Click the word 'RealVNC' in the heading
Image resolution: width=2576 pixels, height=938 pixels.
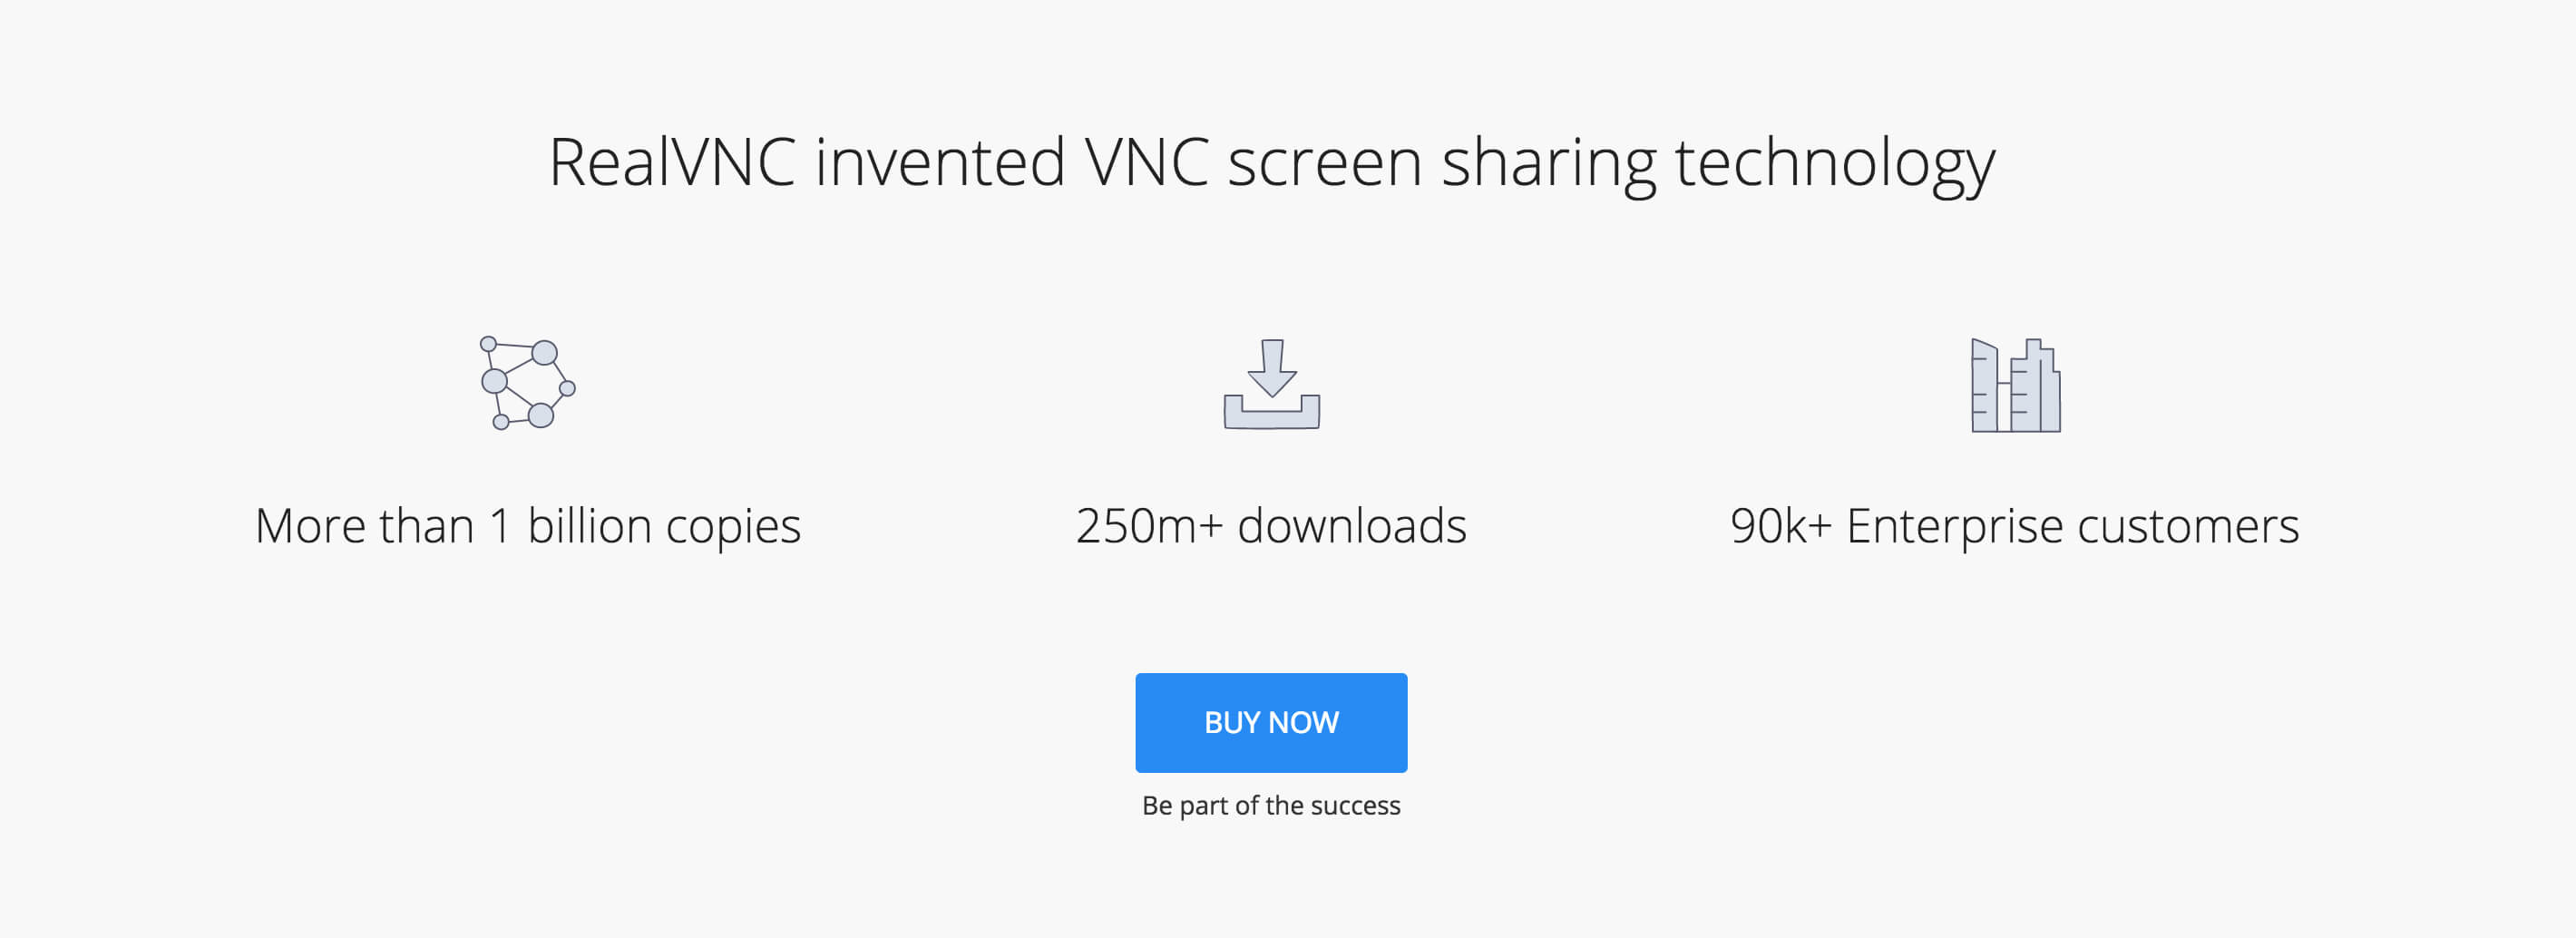tap(672, 162)
